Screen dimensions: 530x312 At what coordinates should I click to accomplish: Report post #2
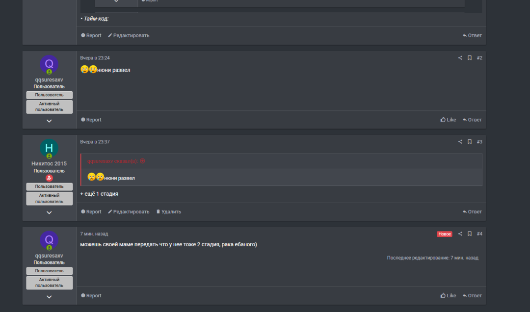click(91, 120)
